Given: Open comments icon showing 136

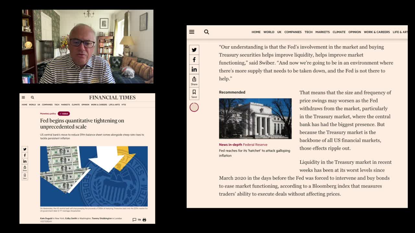Looking at the screenshot, I should tap(136, 220).
